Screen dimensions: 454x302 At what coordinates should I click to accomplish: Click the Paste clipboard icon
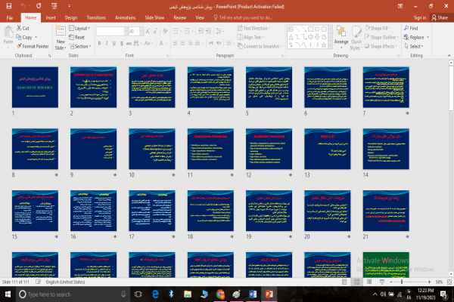8,33
